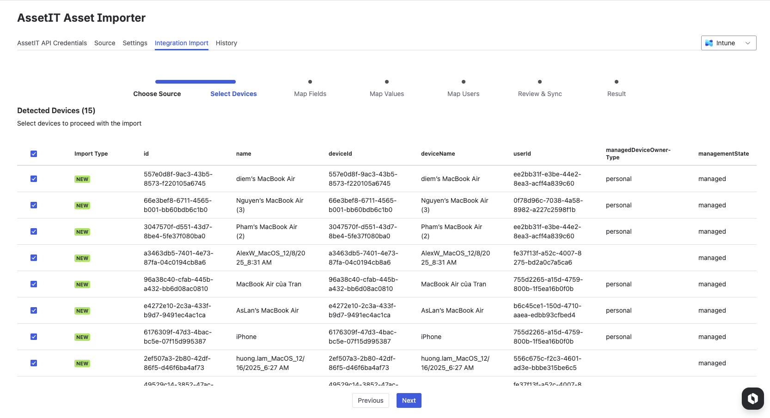Click the Map Fields step dot
This screenshot has height=418, width=770.
(x=310, y=82)
